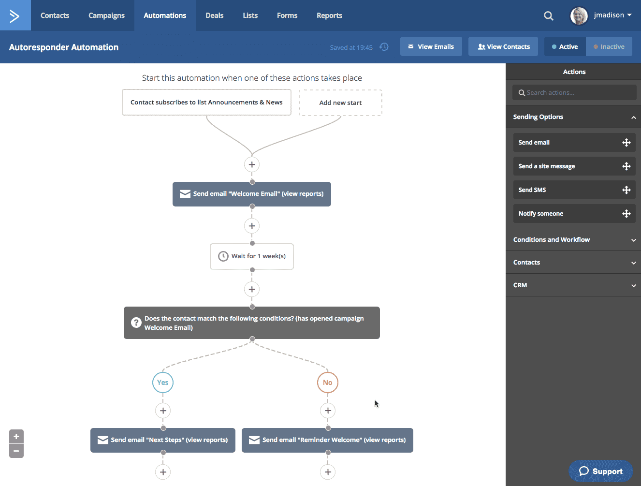Click the envelope icon on the Welcome Email node
The image size is (641, 486).
click(x=185, y=194)
